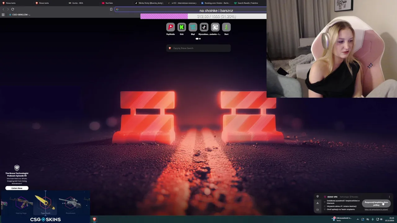This screenshot has width=397, height=223.
Task: Switch to the e-IC2 reservation tab
Action: pyautogui.click(x=182, y=3)
